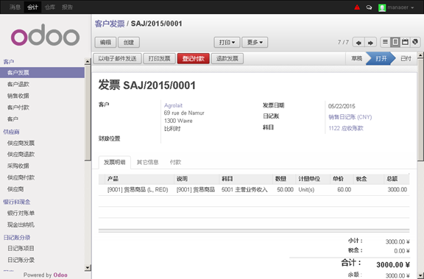Click the 打印发票 button

tap(159, 59)
